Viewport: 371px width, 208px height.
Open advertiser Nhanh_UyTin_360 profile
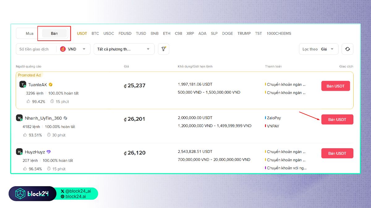click(43, 118)
